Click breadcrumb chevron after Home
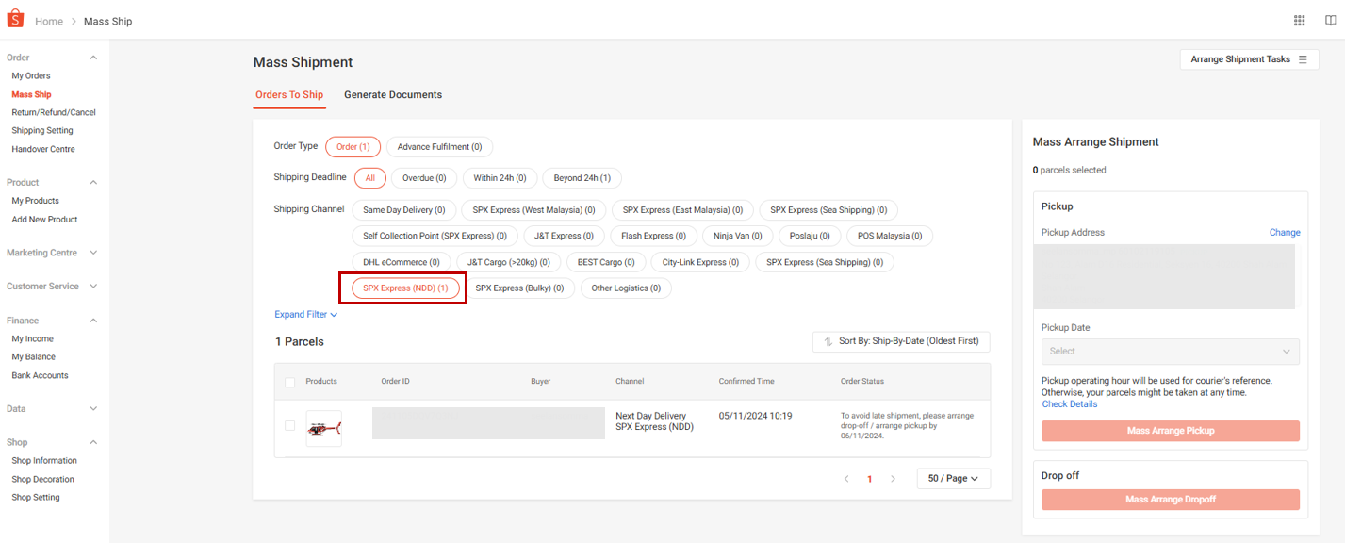This screenshot has width=1345, height=543. (x=74, y=21)
